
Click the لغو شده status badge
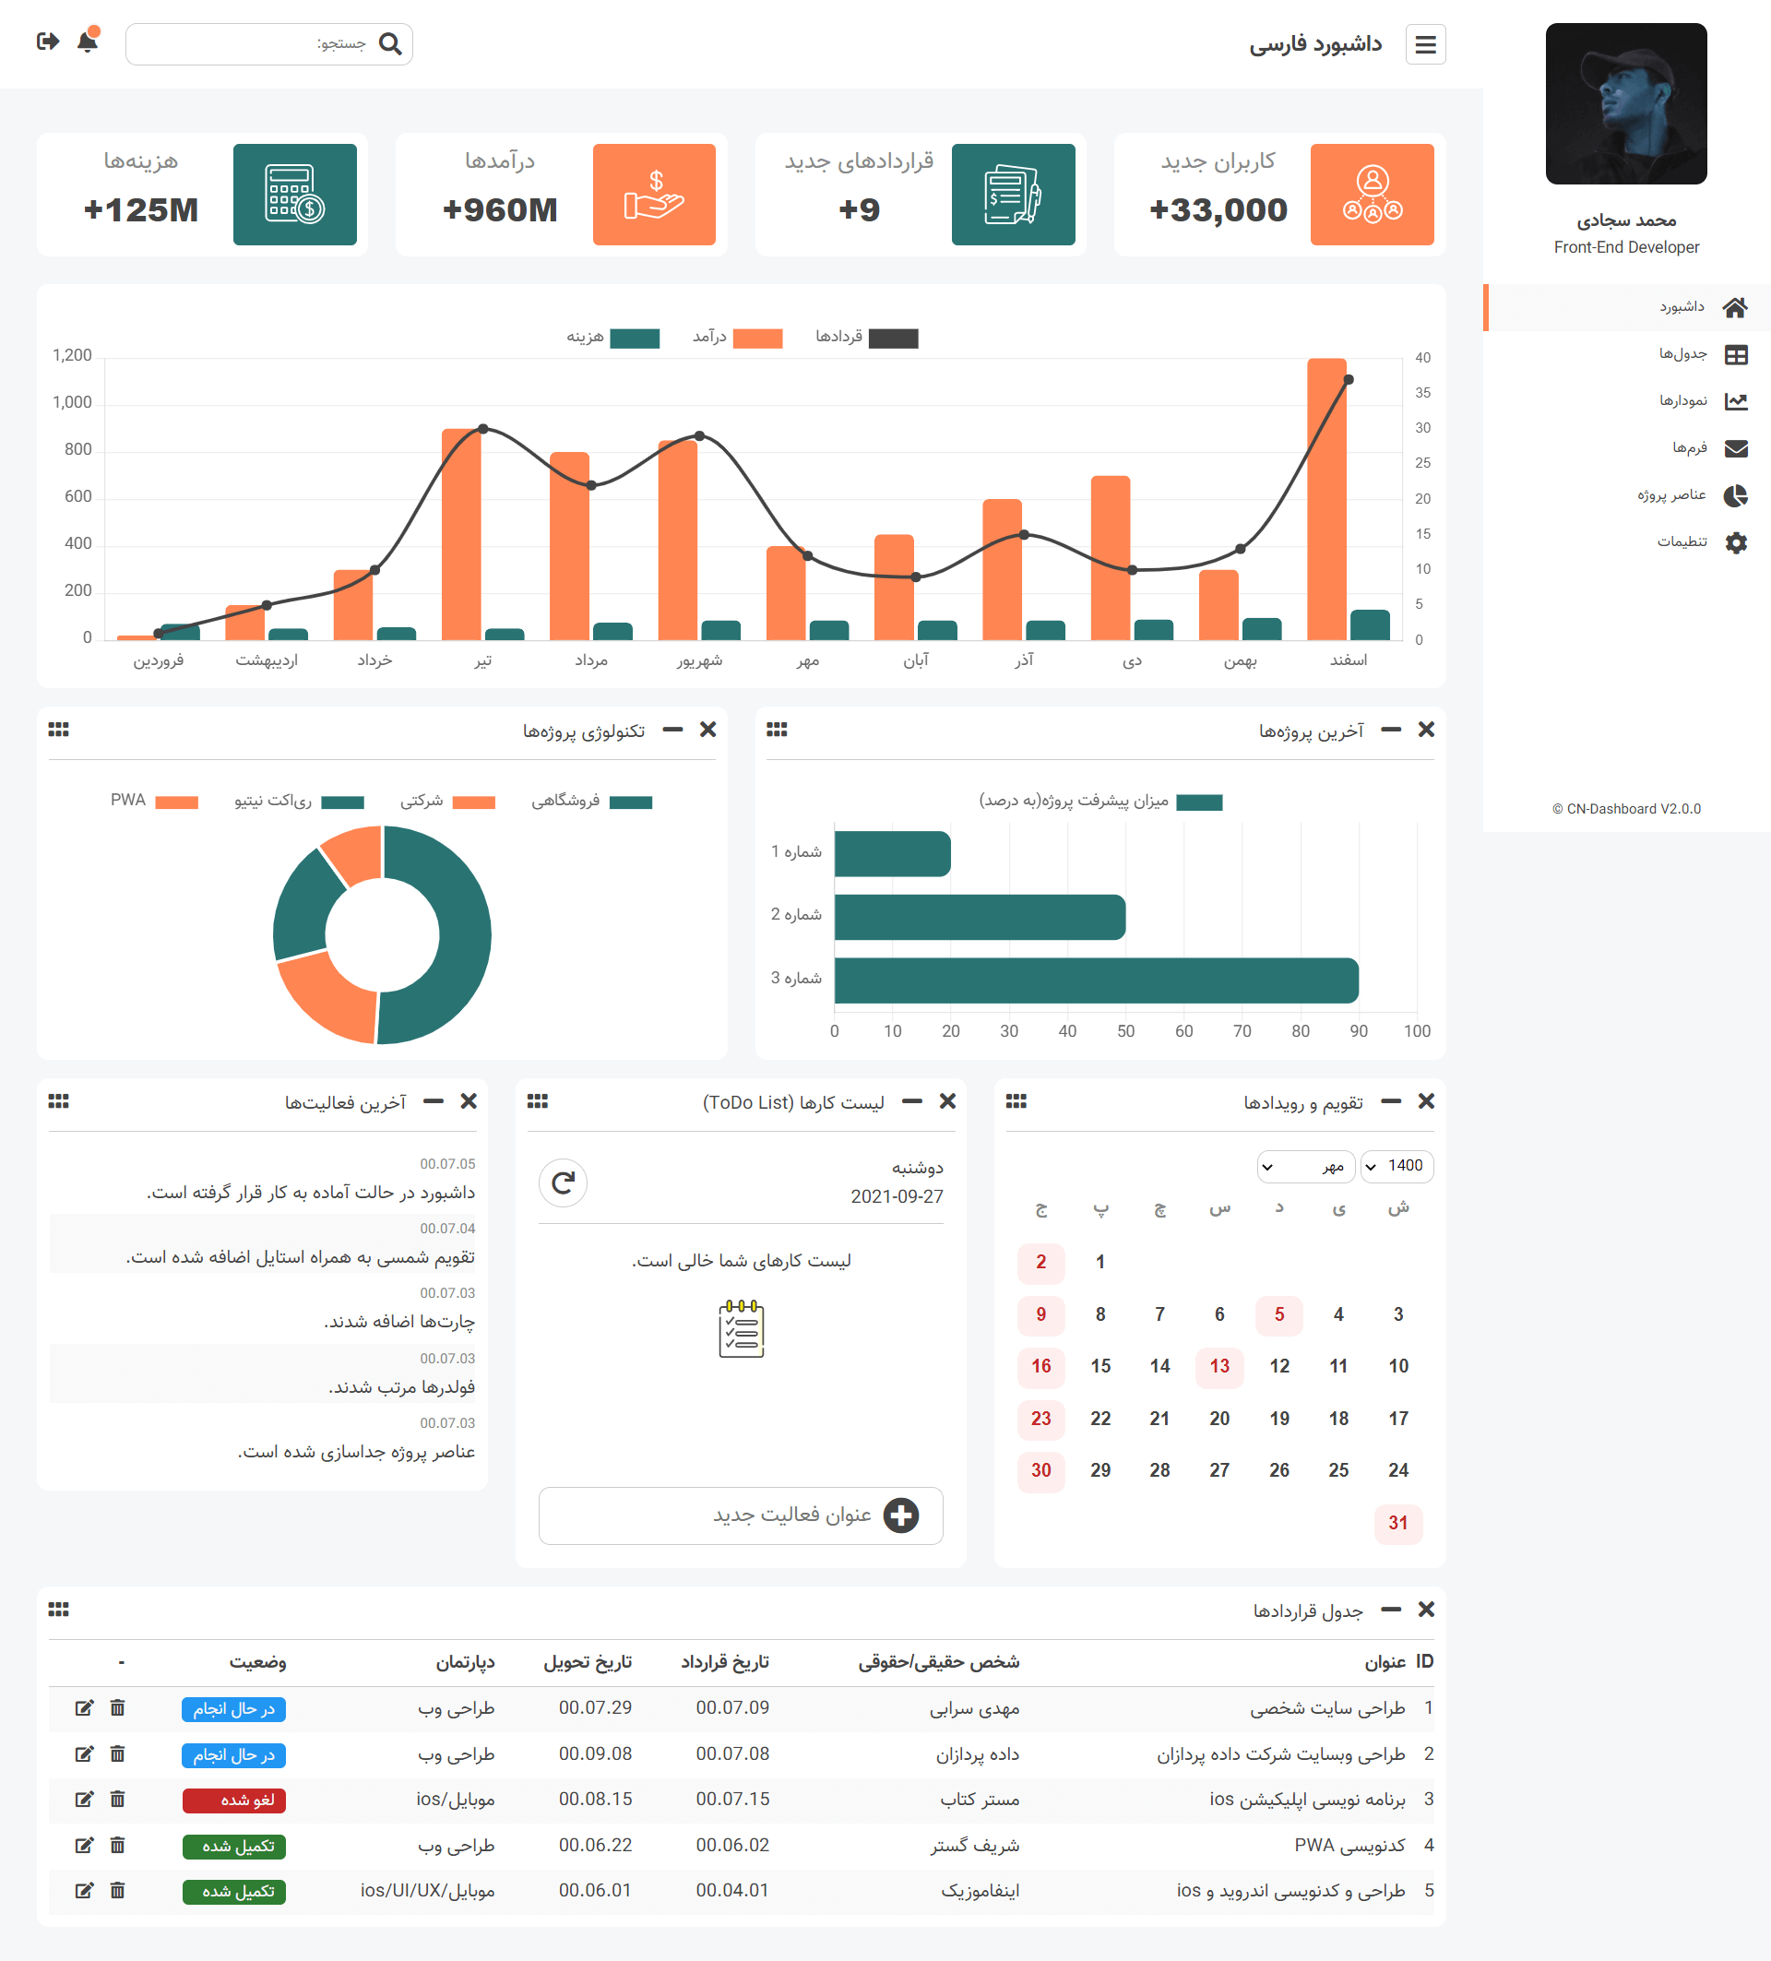click(x=234, y=1801)
